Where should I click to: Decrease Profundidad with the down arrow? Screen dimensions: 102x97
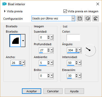(x=48, y=51)
